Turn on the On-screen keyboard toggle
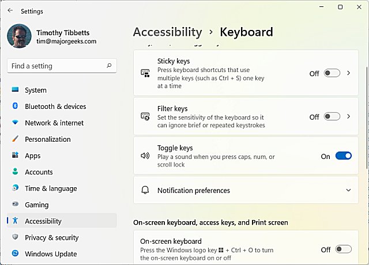Image resolution: width=369 pixels, height=265 pixels. 343,249
